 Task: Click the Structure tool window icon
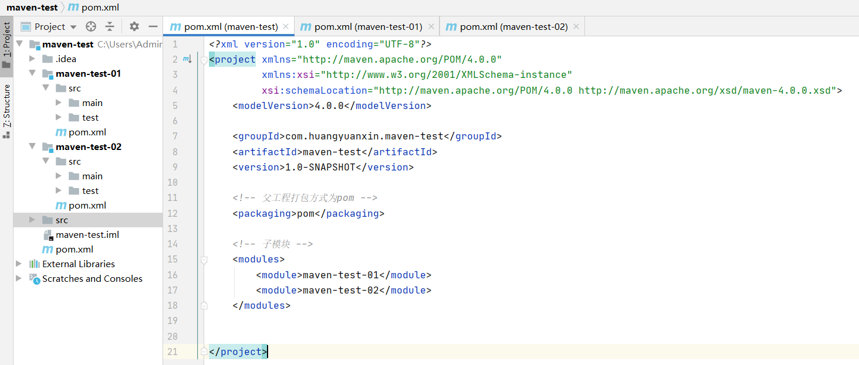pyautogui.click(x=6, y=135)
